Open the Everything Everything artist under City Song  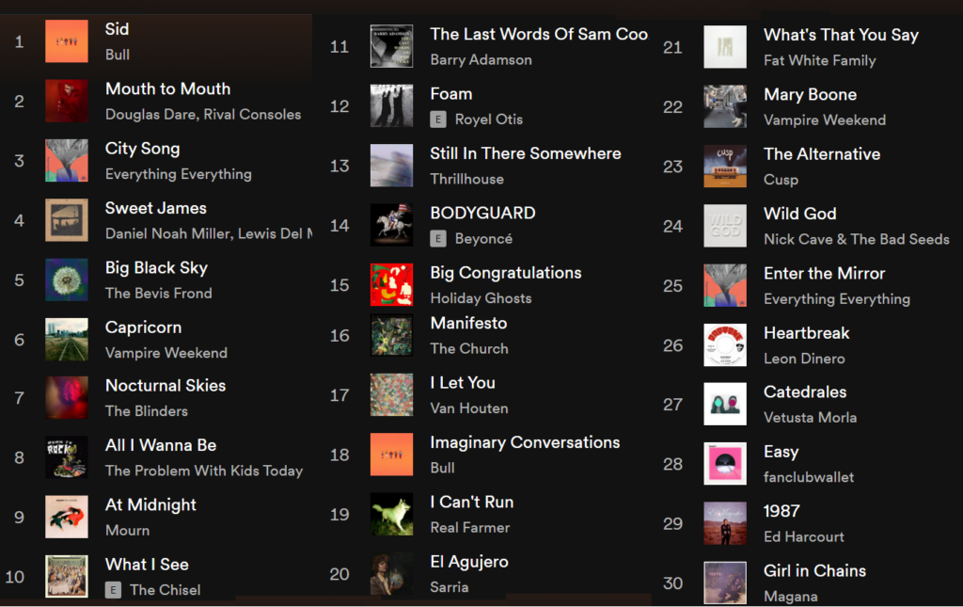pyautogui.click(x=178, y=174)
